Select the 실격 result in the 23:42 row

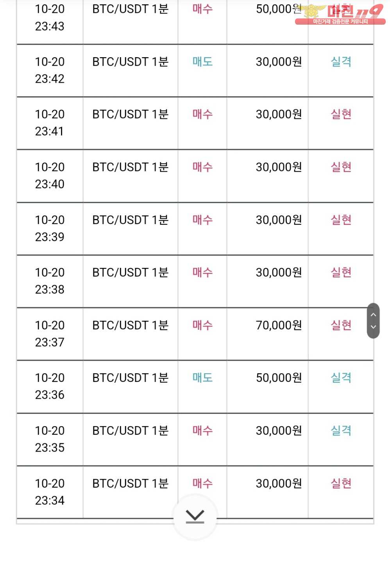click(341, 61)
